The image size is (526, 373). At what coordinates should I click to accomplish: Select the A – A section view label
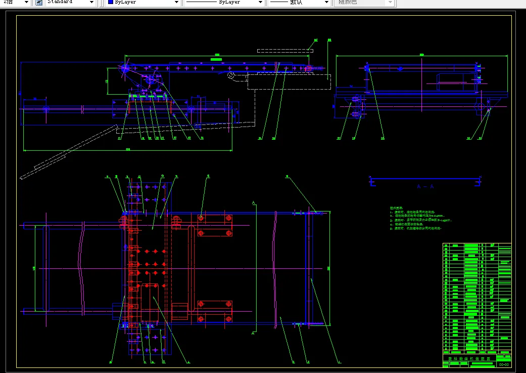(x=425, y=186)
